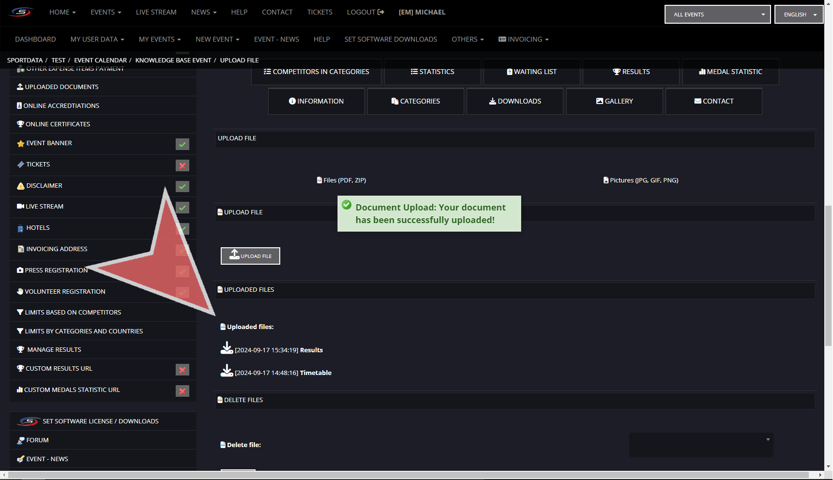This screenshot has width=833, height=480.
Task: Toggle Custom Results URL red X status
Action: pos(182,370)
